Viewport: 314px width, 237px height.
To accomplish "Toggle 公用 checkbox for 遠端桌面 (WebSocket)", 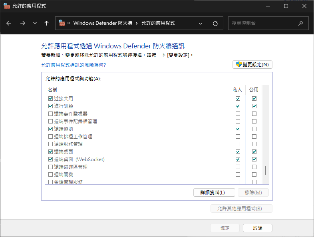I will point(254,159).
